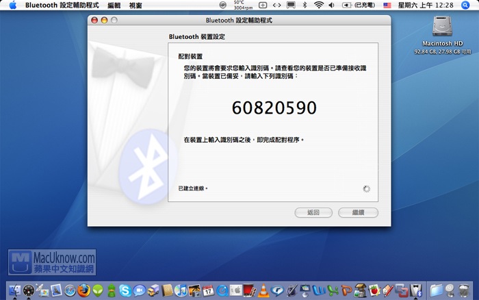Viewport: 479px width, 300px height.
Task: Open the battery status menu bar icon
Action: coord(359,5)
